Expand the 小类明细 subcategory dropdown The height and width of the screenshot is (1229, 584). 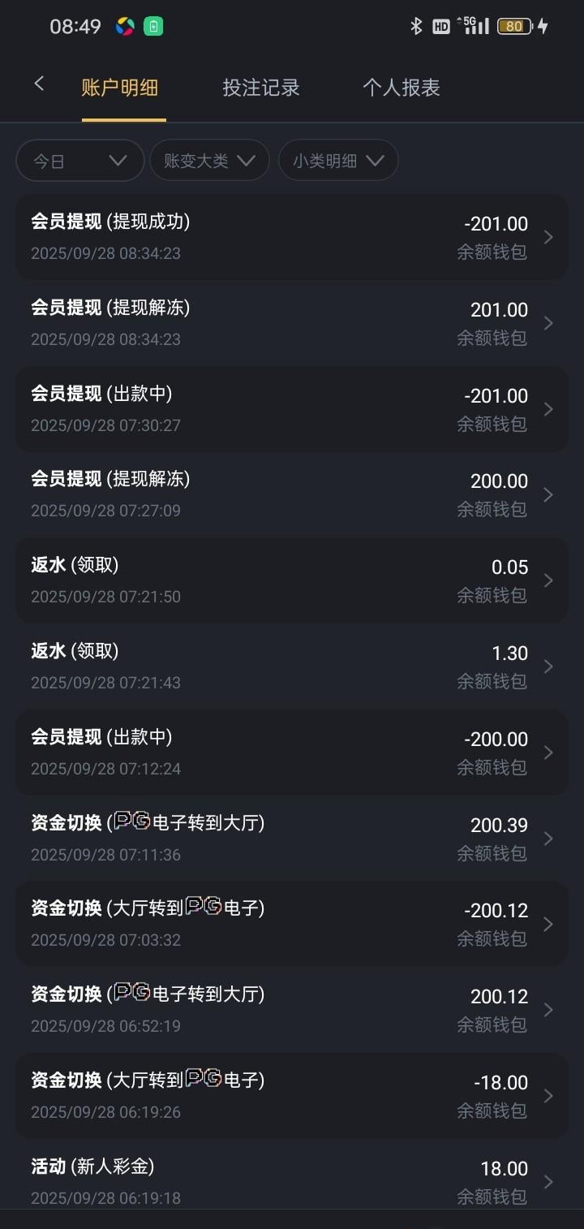338,161
